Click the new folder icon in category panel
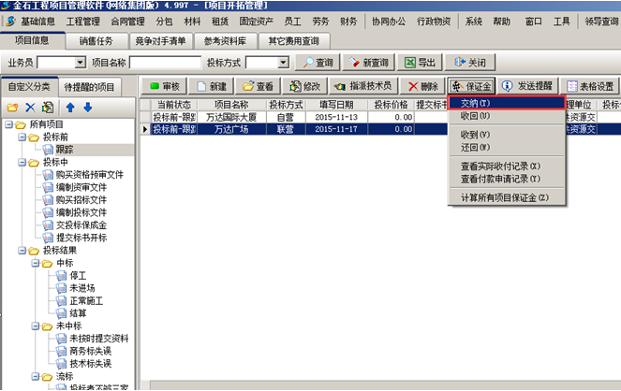621x391 pixels. click(13, 107)
